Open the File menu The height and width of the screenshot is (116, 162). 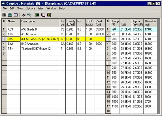(5, 8)
